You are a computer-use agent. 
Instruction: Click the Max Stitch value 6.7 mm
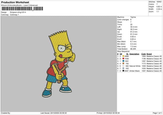click(133, 41)
